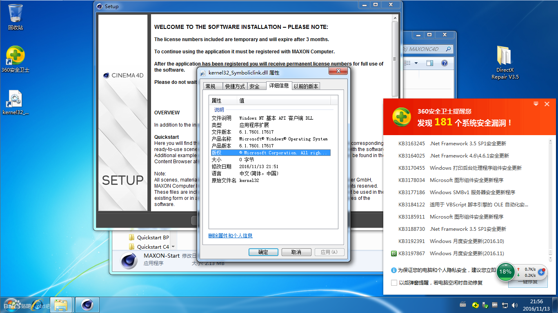Image resolution: width=558 pixels, height=313 pixels.
Task: Click 确定 in the properties dialog
Action: tap(263, 252)
